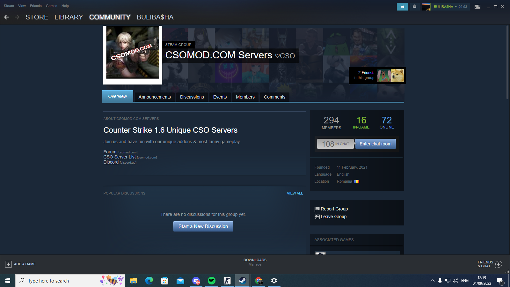Click the Steam back navigation arrow
Screen dimensions: 510x287
[6, 17]
